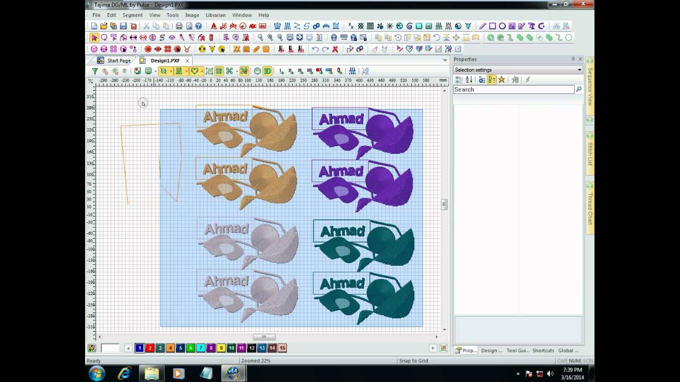The height and width of the screenshot is (382, 680).
Task: Toggle the 3D view button
Action: tap(267, 71)
